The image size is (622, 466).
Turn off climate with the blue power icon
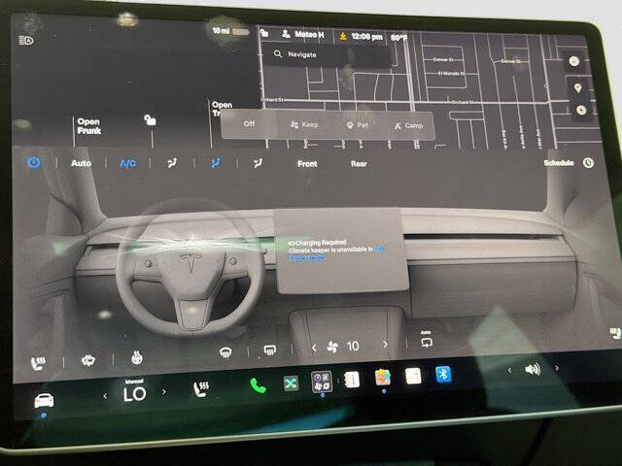34,162
